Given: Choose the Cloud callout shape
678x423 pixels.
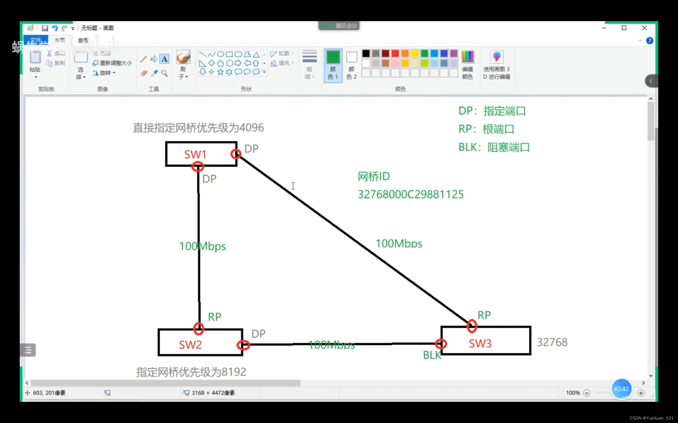Looking at the screenshot, I should (x=256, y=72).
